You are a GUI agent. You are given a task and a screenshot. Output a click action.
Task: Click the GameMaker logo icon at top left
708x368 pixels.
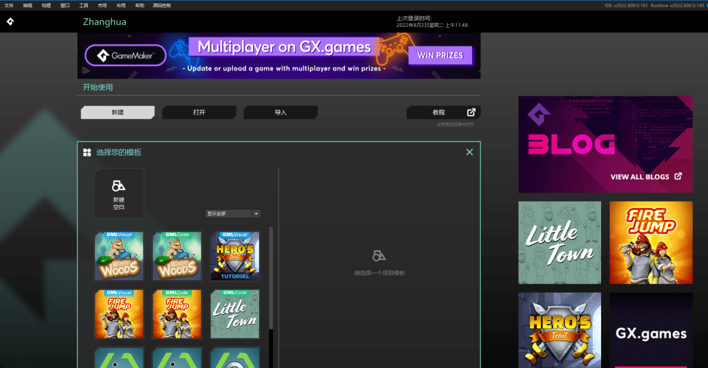[x=10, y=22]
